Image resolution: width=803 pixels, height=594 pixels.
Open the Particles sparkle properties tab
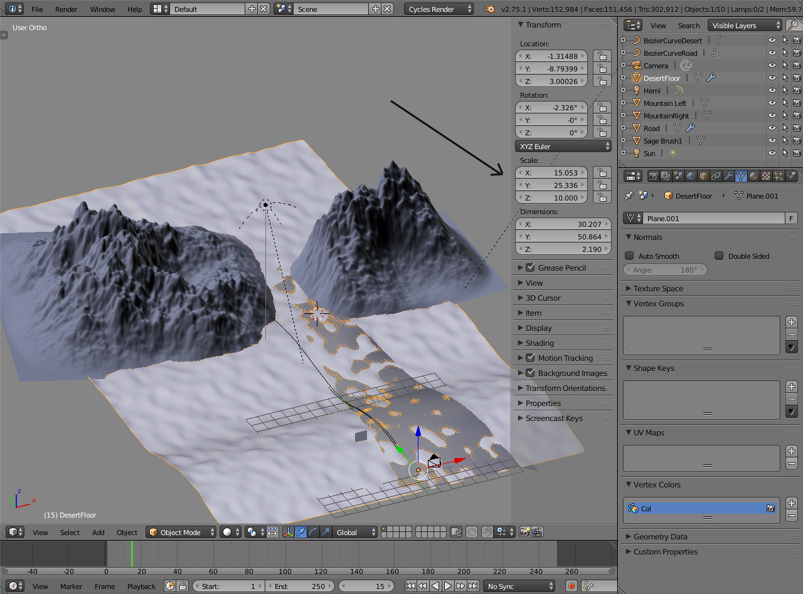tap(779, 177)
